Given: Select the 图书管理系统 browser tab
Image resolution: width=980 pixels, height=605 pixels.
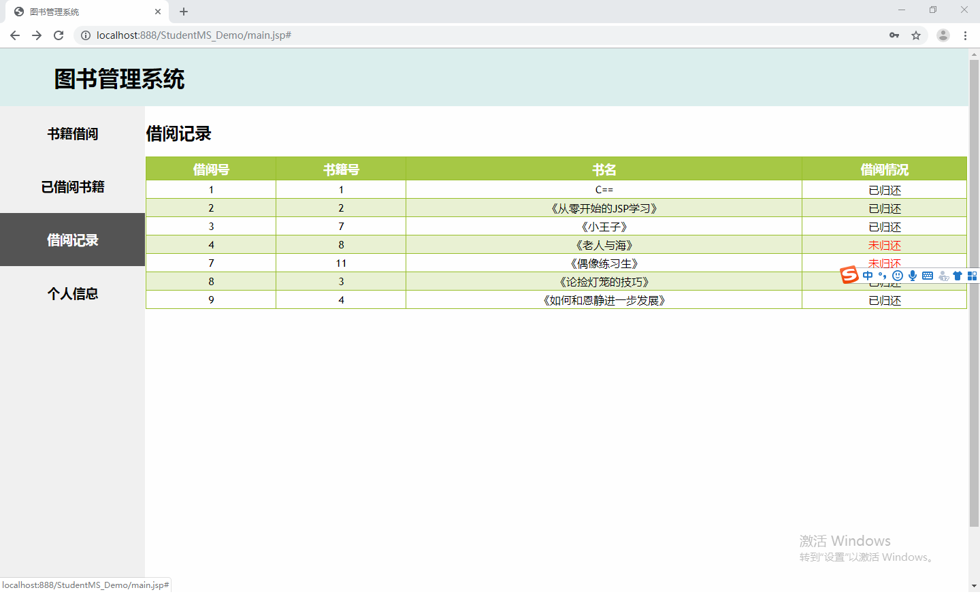Looking at the screenshot, I should pyautogui.click(x=86, y=12).
